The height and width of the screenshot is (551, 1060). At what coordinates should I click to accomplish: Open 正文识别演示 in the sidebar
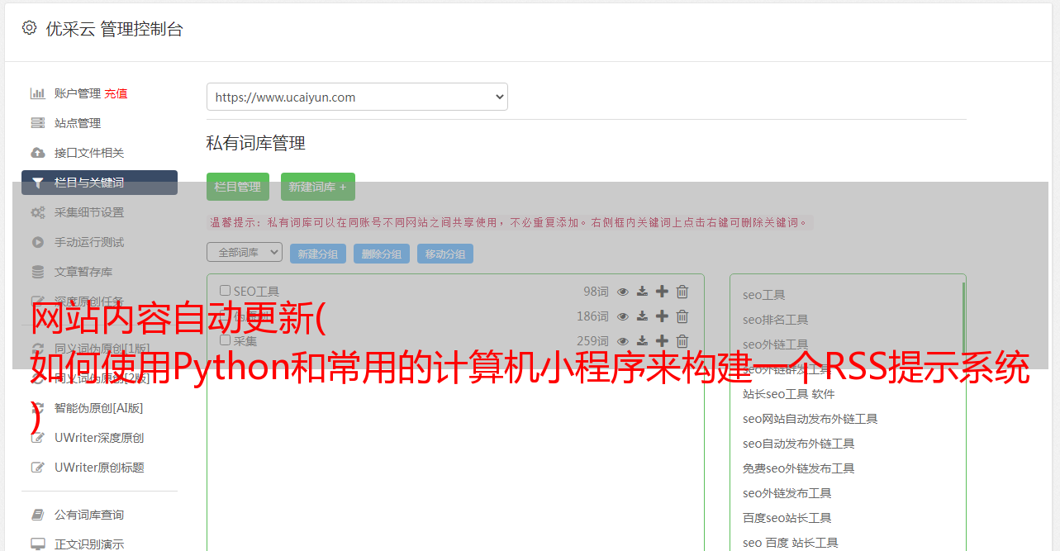click(89, 544)
